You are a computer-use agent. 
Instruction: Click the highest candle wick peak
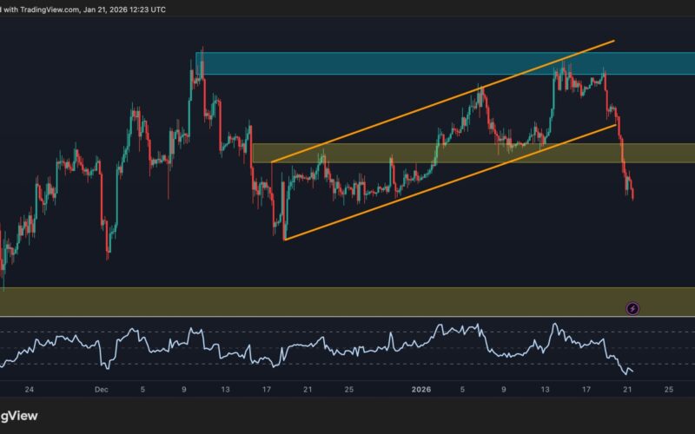[x=202, y=50]
